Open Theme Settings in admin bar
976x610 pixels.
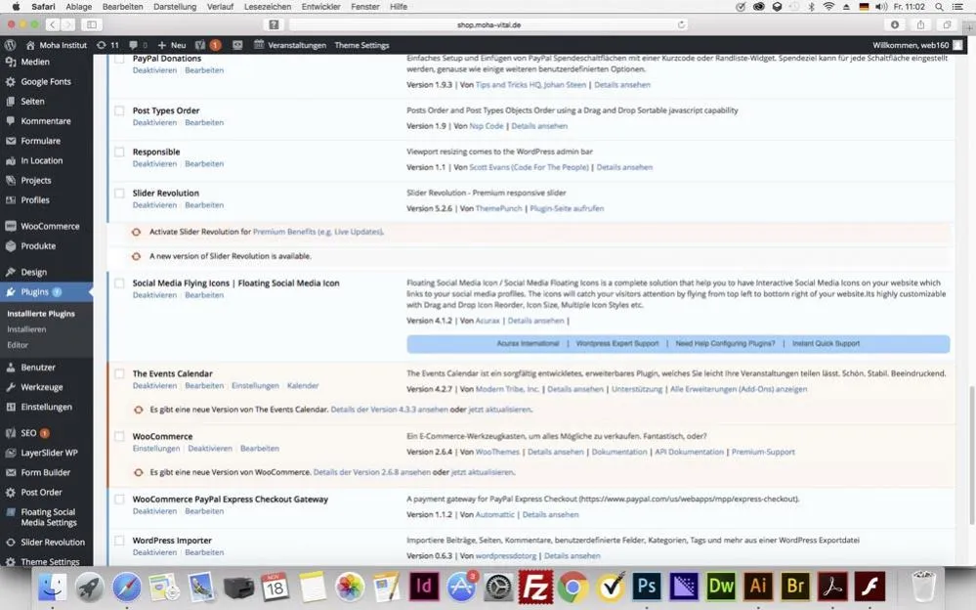361,45
